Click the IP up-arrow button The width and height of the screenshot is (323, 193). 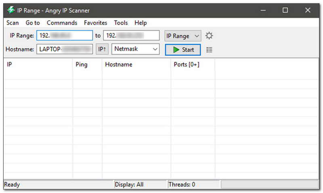pos(102,49)
